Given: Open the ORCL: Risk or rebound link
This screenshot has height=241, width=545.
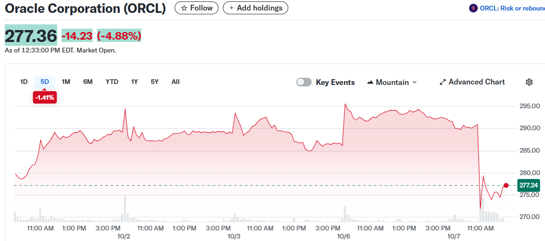Looking at the screenshot, I should pos(512,8).
